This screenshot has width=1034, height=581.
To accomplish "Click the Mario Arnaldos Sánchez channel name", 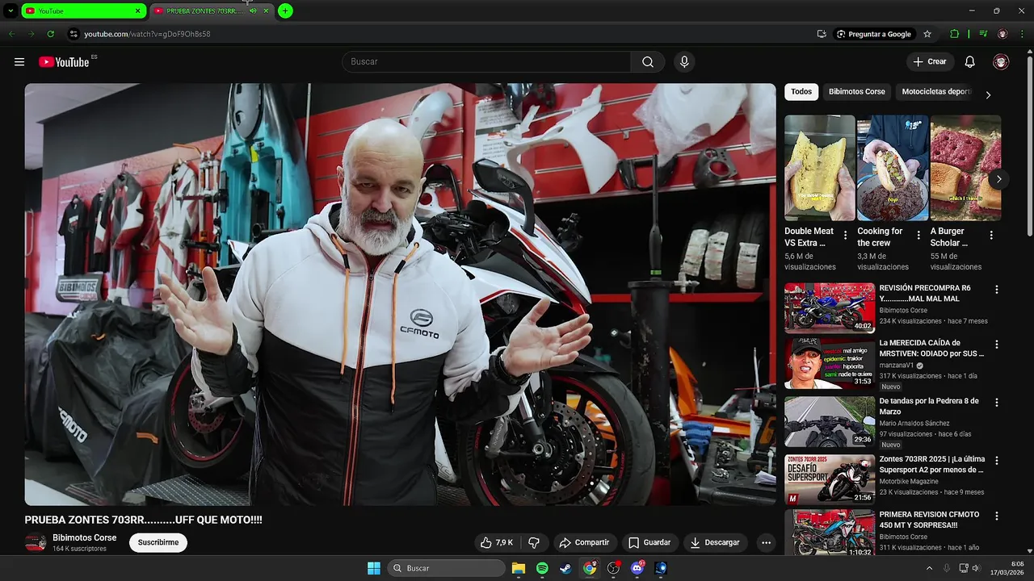I will [x=914, y=424].
